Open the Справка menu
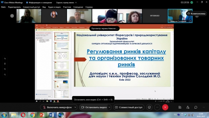 click(89, 7)
